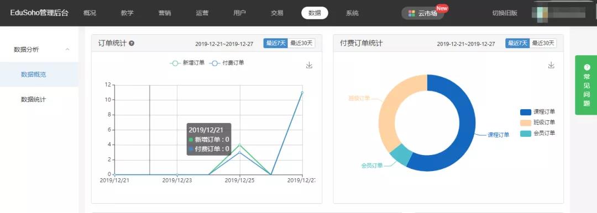Collapse the 数据分析 sidebar section
The image size is (597, 213).
[x=67, y=50]
